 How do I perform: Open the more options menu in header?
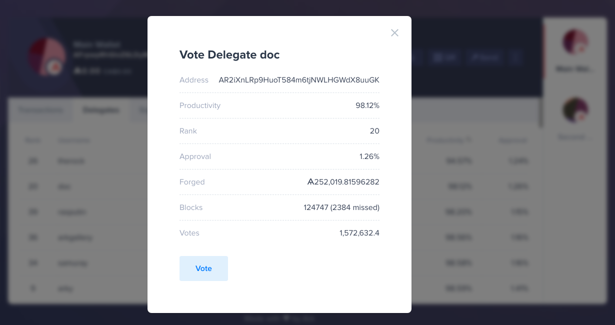pyautogui.click(x=516, y=57)
